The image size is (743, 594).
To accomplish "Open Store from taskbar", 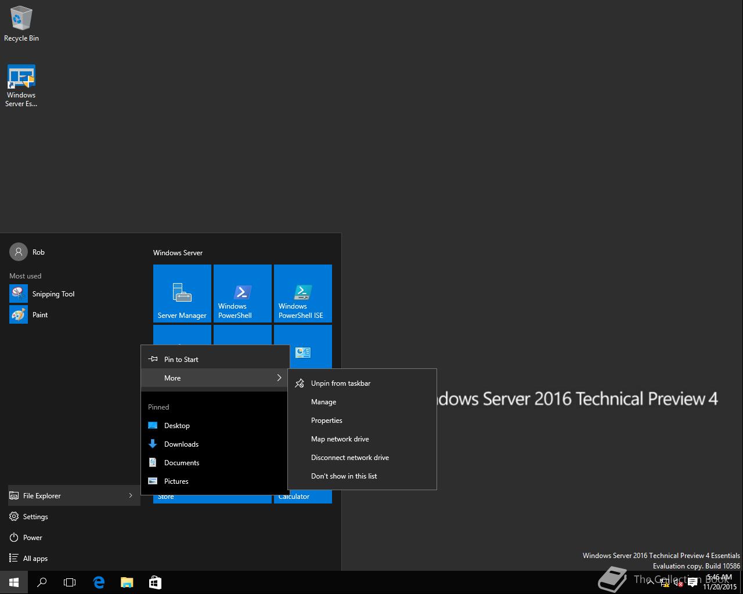I will click(155, 582).
